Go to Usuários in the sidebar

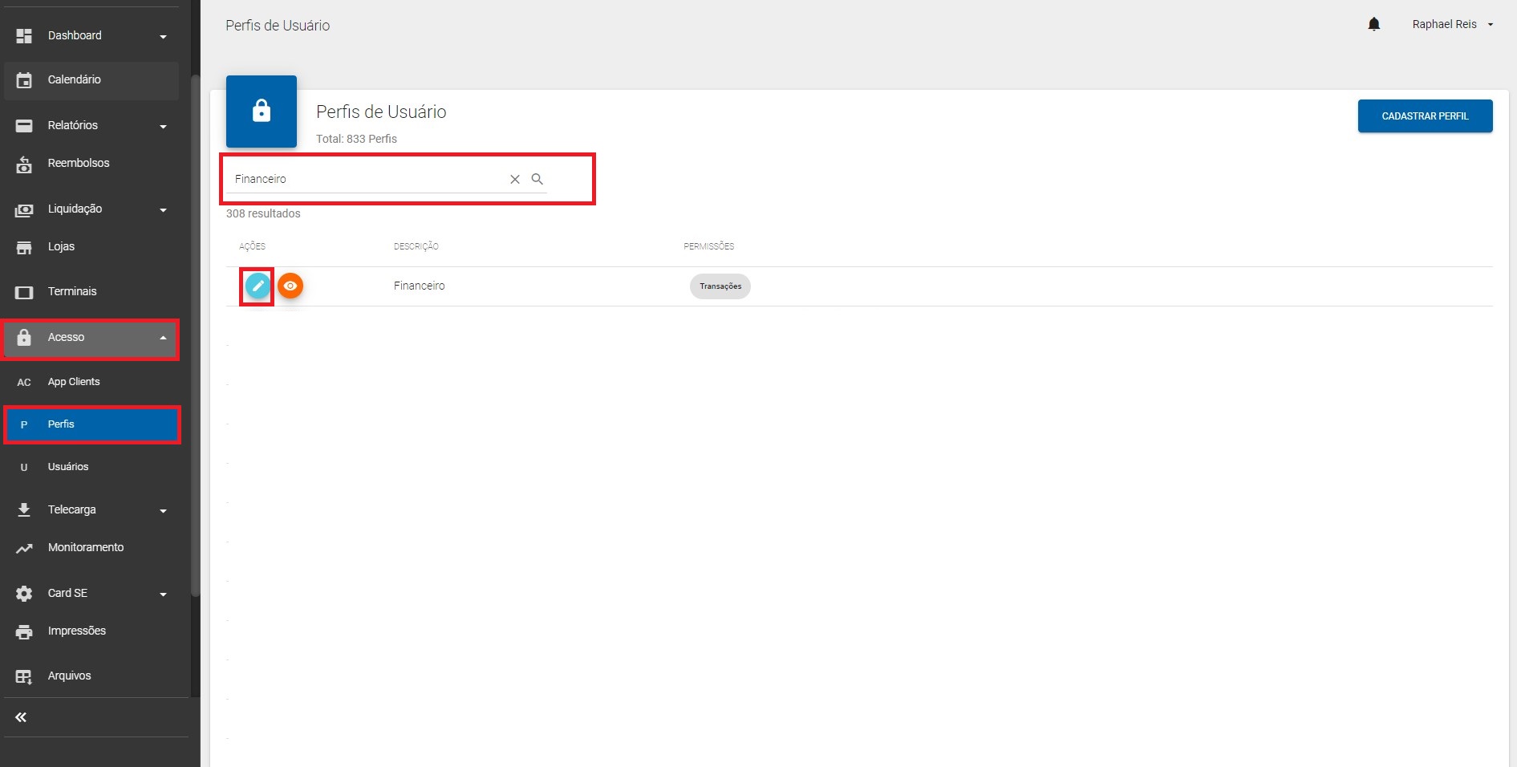tap(68, 467)
